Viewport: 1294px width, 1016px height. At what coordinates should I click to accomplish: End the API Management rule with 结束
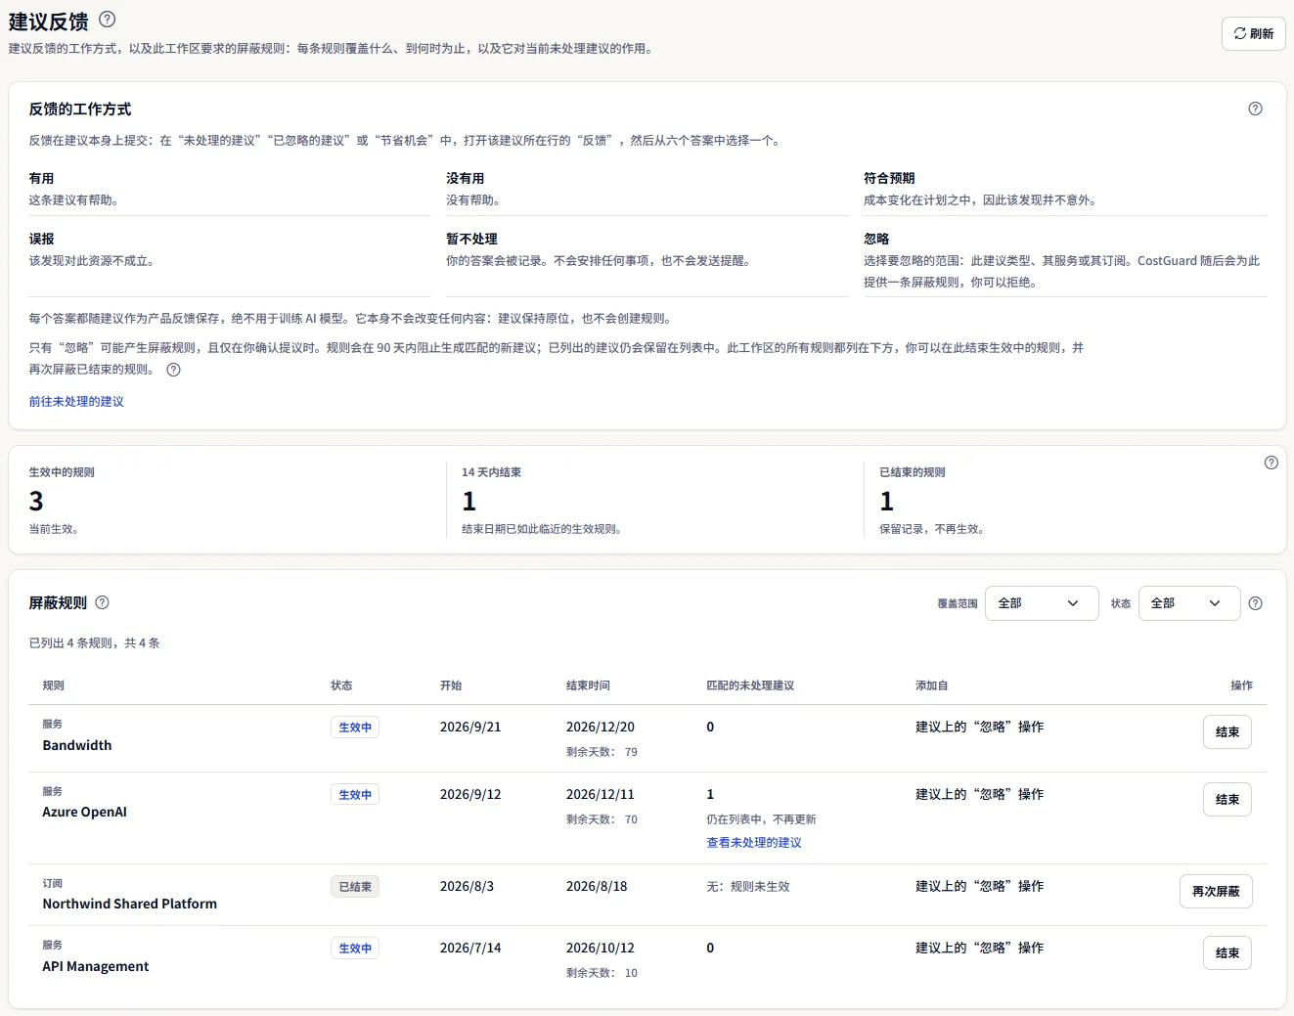tap(1227, 953)
